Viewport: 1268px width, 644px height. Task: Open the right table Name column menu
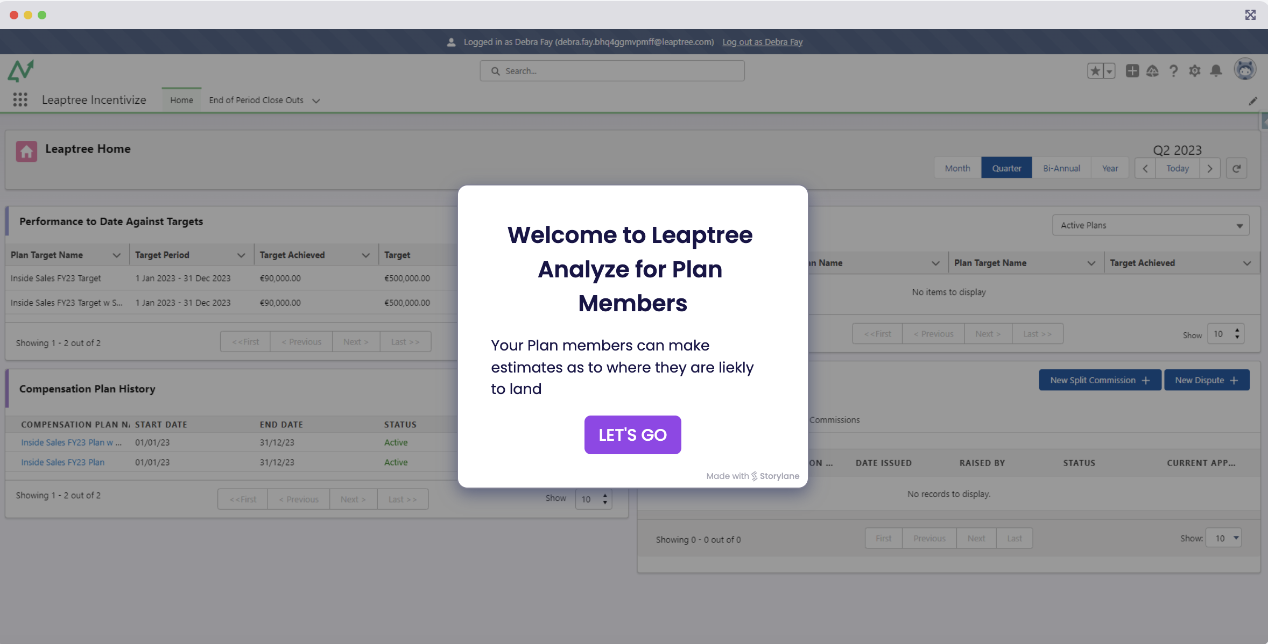(935, 263)
